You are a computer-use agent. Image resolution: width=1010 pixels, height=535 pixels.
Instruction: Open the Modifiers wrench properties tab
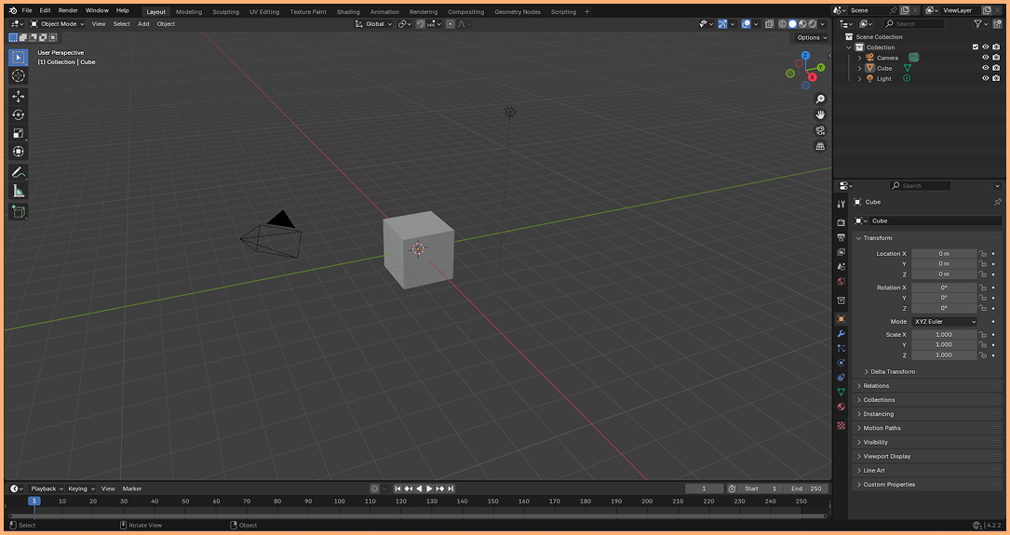pos(841,333)
